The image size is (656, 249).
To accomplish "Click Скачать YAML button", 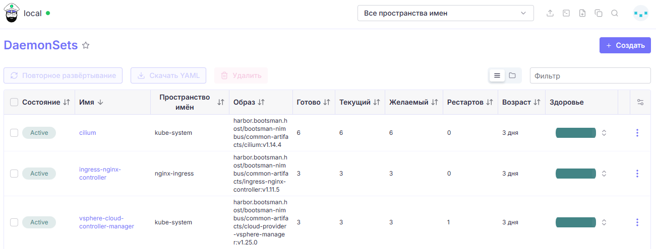I will (168, 75).
